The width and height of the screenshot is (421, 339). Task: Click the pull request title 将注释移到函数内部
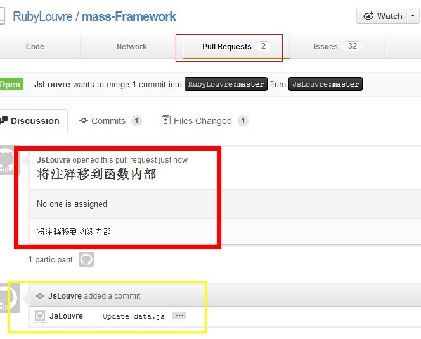tap(96, 175)
